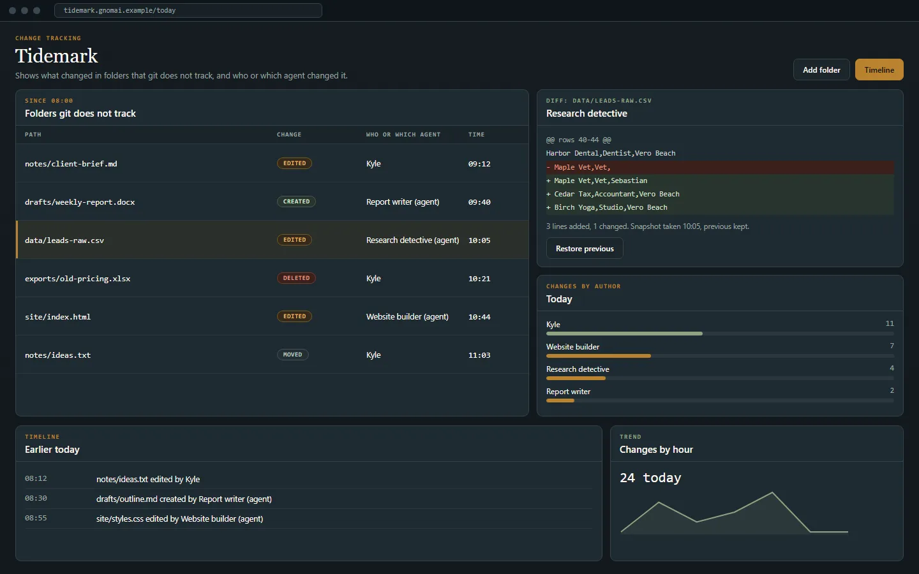
Task: Open the Timeline view button
Action: tap(879, 70)
